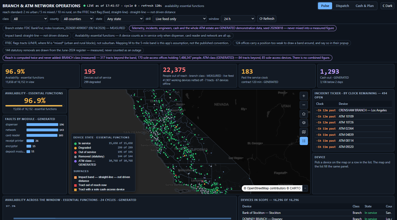The height and width of the screenshot is (220, 397).
Task: Click the FFIEC flags tracts U/M/R chip
Action: [x=117, y=43]
